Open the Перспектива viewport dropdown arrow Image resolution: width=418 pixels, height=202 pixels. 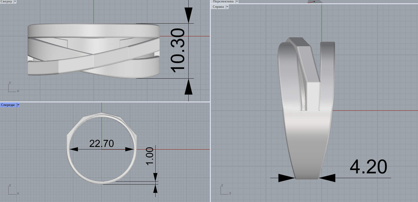click(237, 1)
